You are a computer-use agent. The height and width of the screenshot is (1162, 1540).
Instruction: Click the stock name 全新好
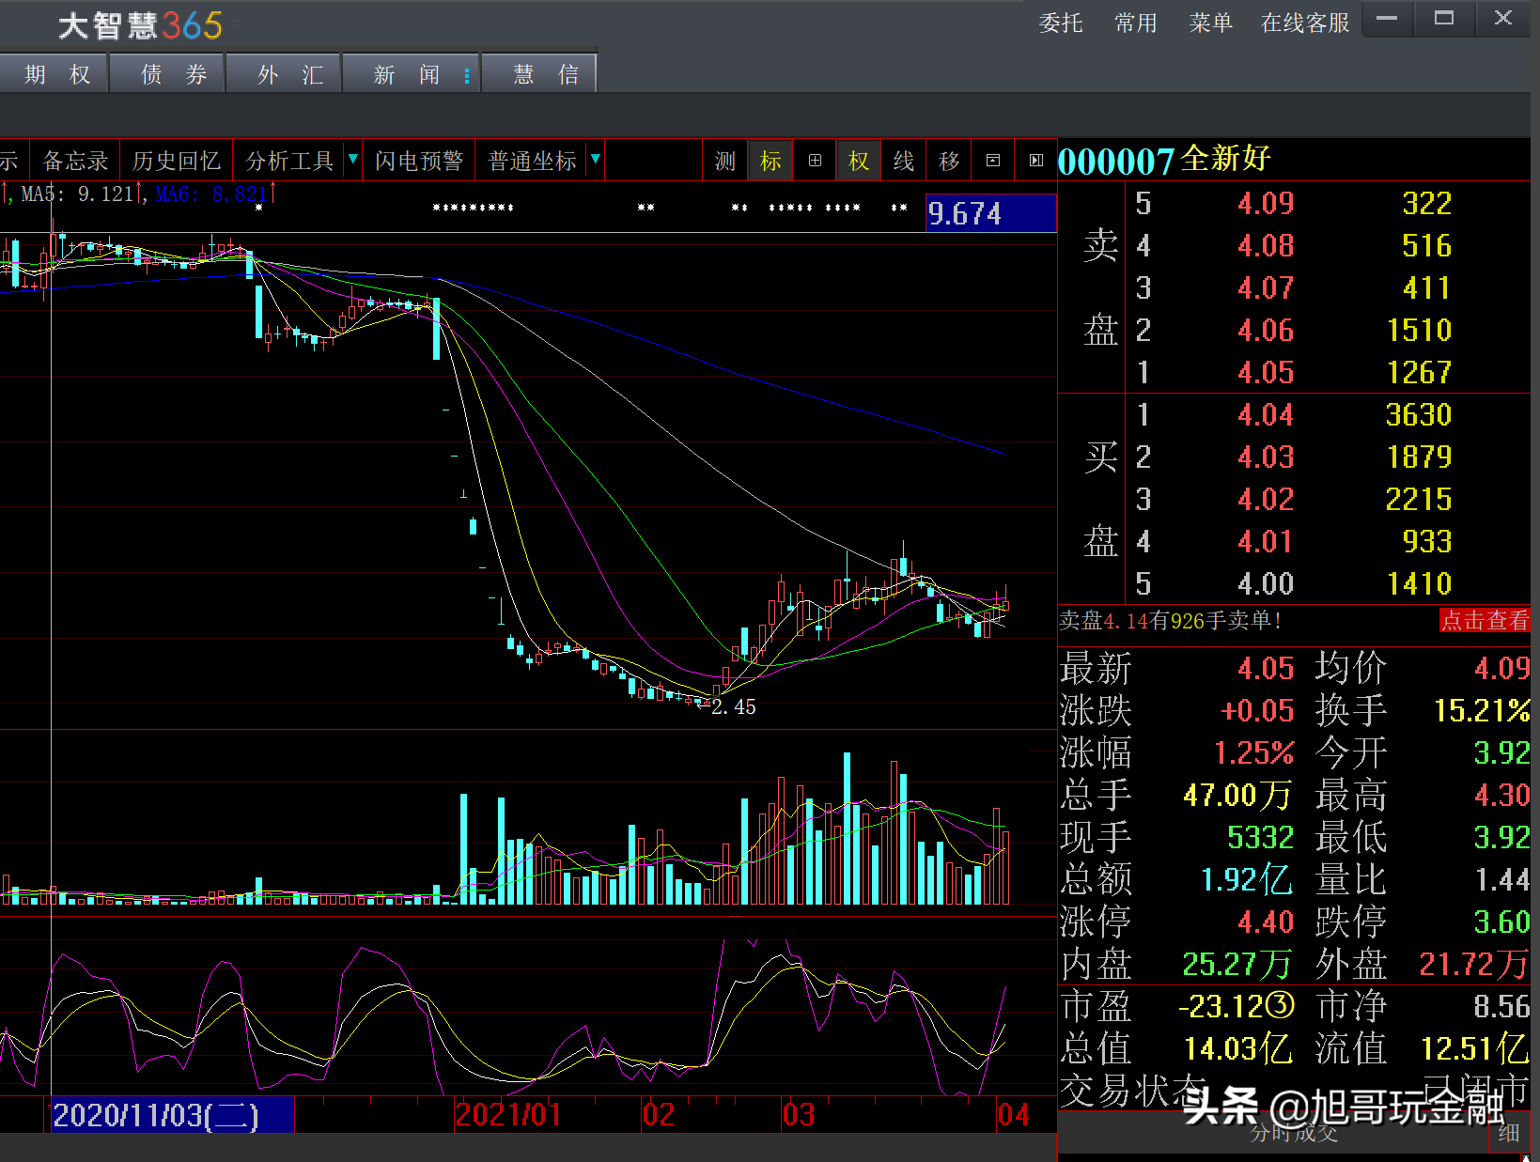click(x=1225, y=158)
